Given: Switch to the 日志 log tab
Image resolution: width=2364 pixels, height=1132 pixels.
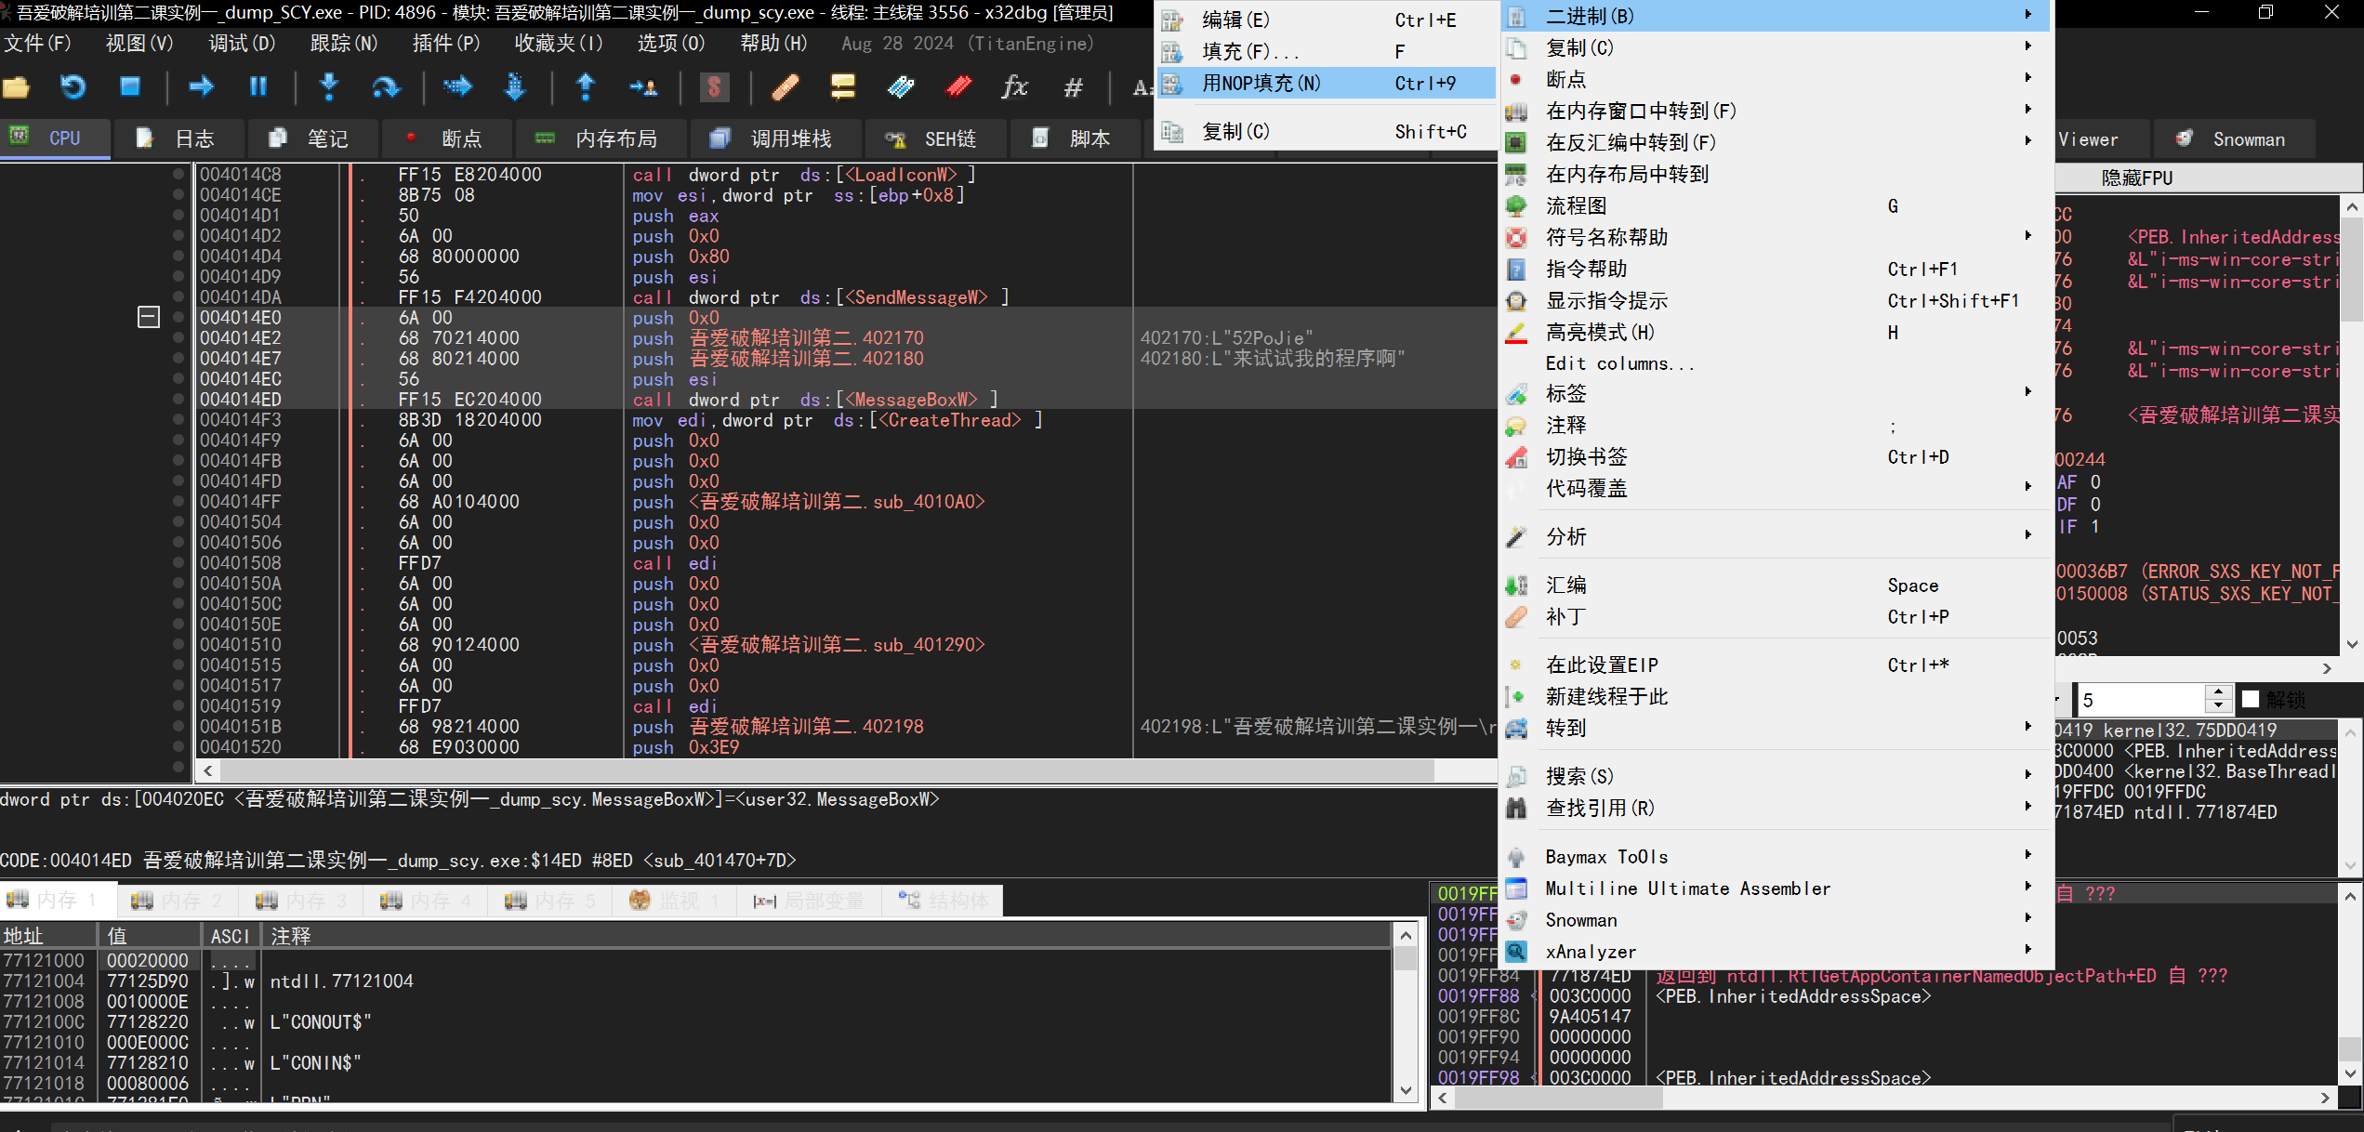Looking at the screenshot, I should pyautogui.click(x=179, y=138).
